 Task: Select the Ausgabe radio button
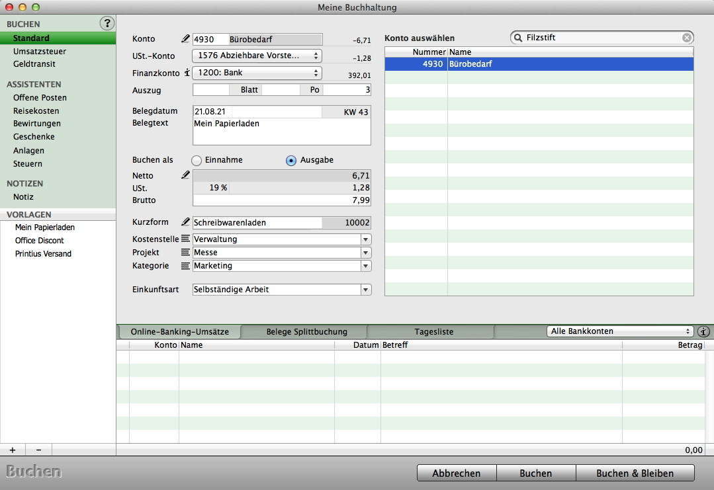coord(291,160)
